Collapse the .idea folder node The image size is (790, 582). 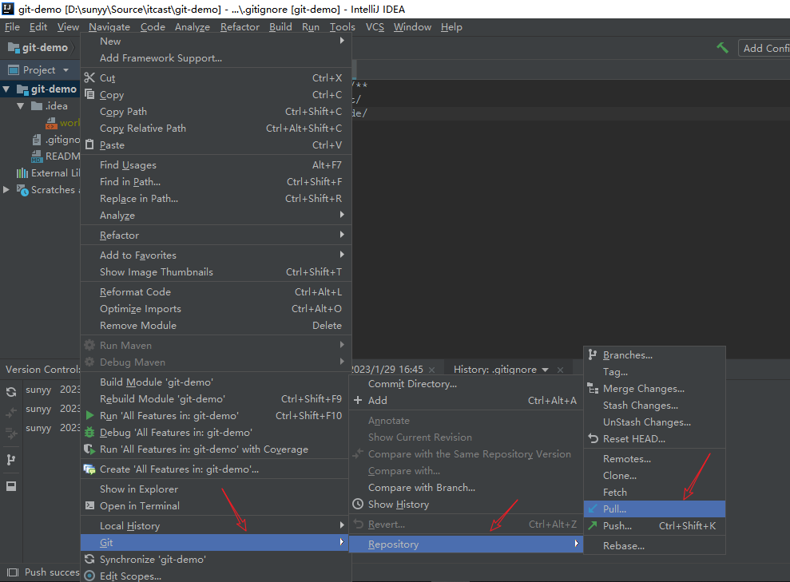coord(21,106)
